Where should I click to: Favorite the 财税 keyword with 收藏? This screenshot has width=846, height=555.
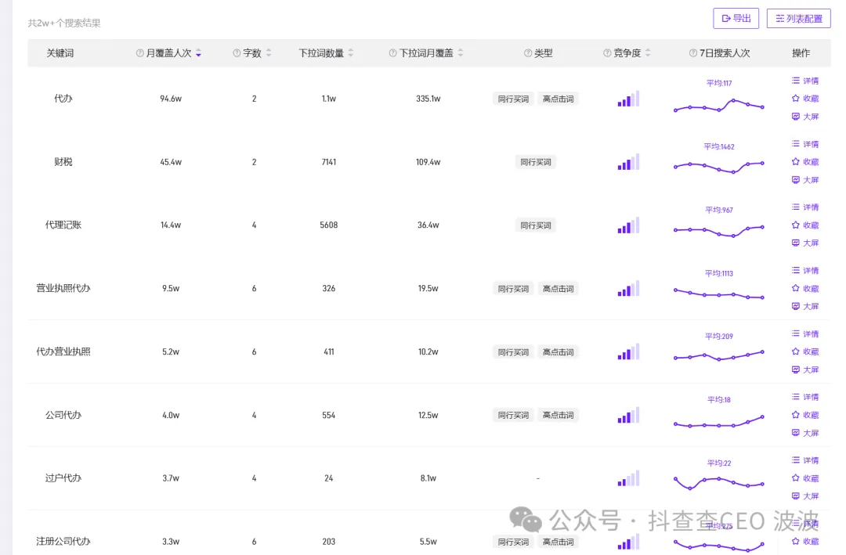point(804,162)
